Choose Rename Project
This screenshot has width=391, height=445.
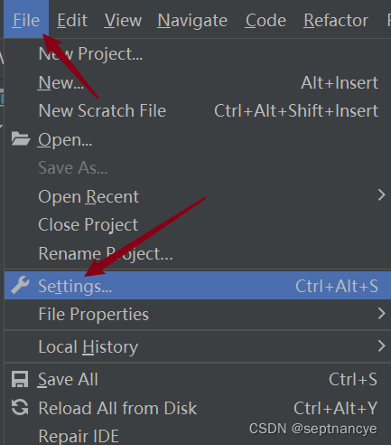click(x=106, y=253)
